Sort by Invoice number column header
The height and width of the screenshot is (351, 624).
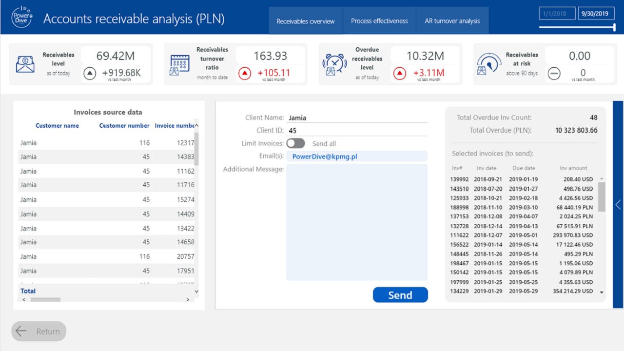(175, 126)
